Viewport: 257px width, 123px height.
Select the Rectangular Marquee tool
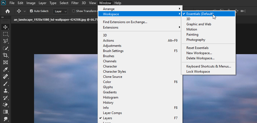(x=5, y=34)
